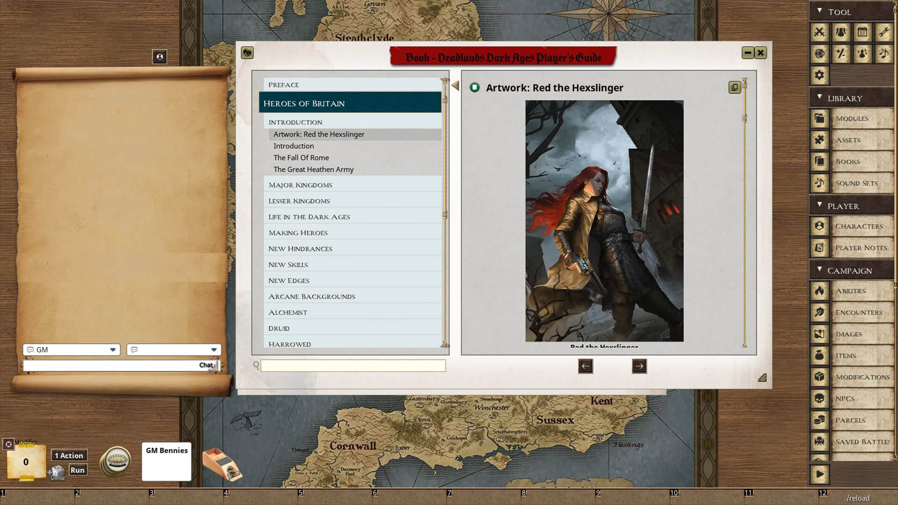Open the gear Options icon
This screenshot has width=898, height=505.
pyautogui.click(x=819, y=75)
